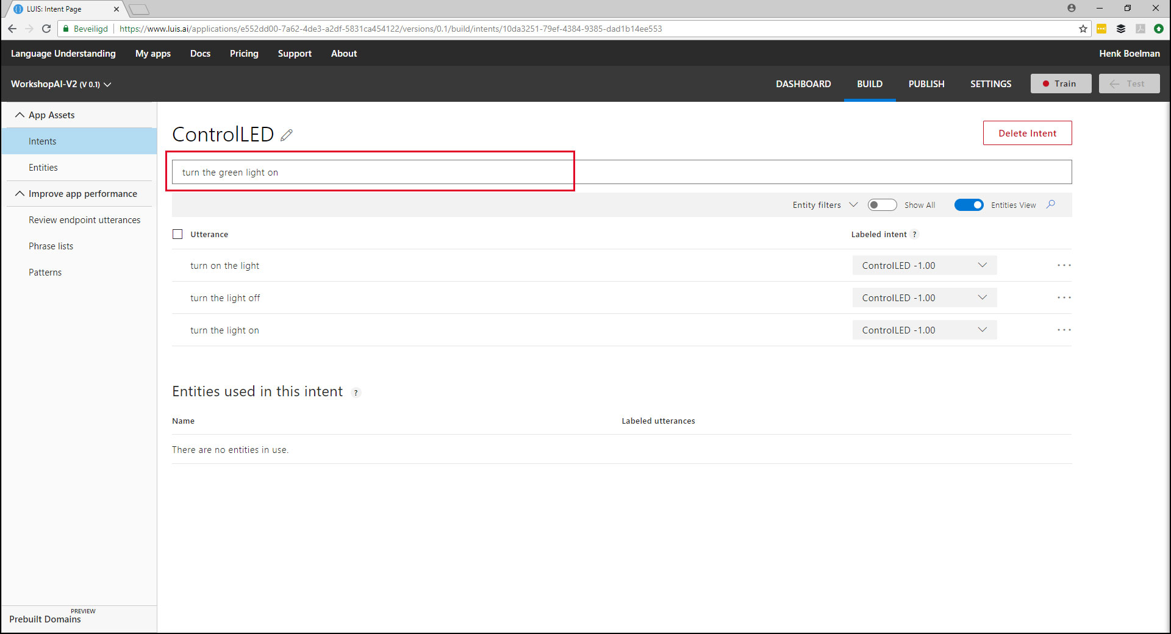
Task: Open intent dropdown for 'turn on the light'
Action: click(x=925, y=265)
